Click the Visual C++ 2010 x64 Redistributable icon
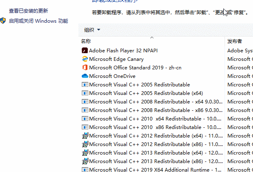 pyautogui.click(x=85, y=119)
